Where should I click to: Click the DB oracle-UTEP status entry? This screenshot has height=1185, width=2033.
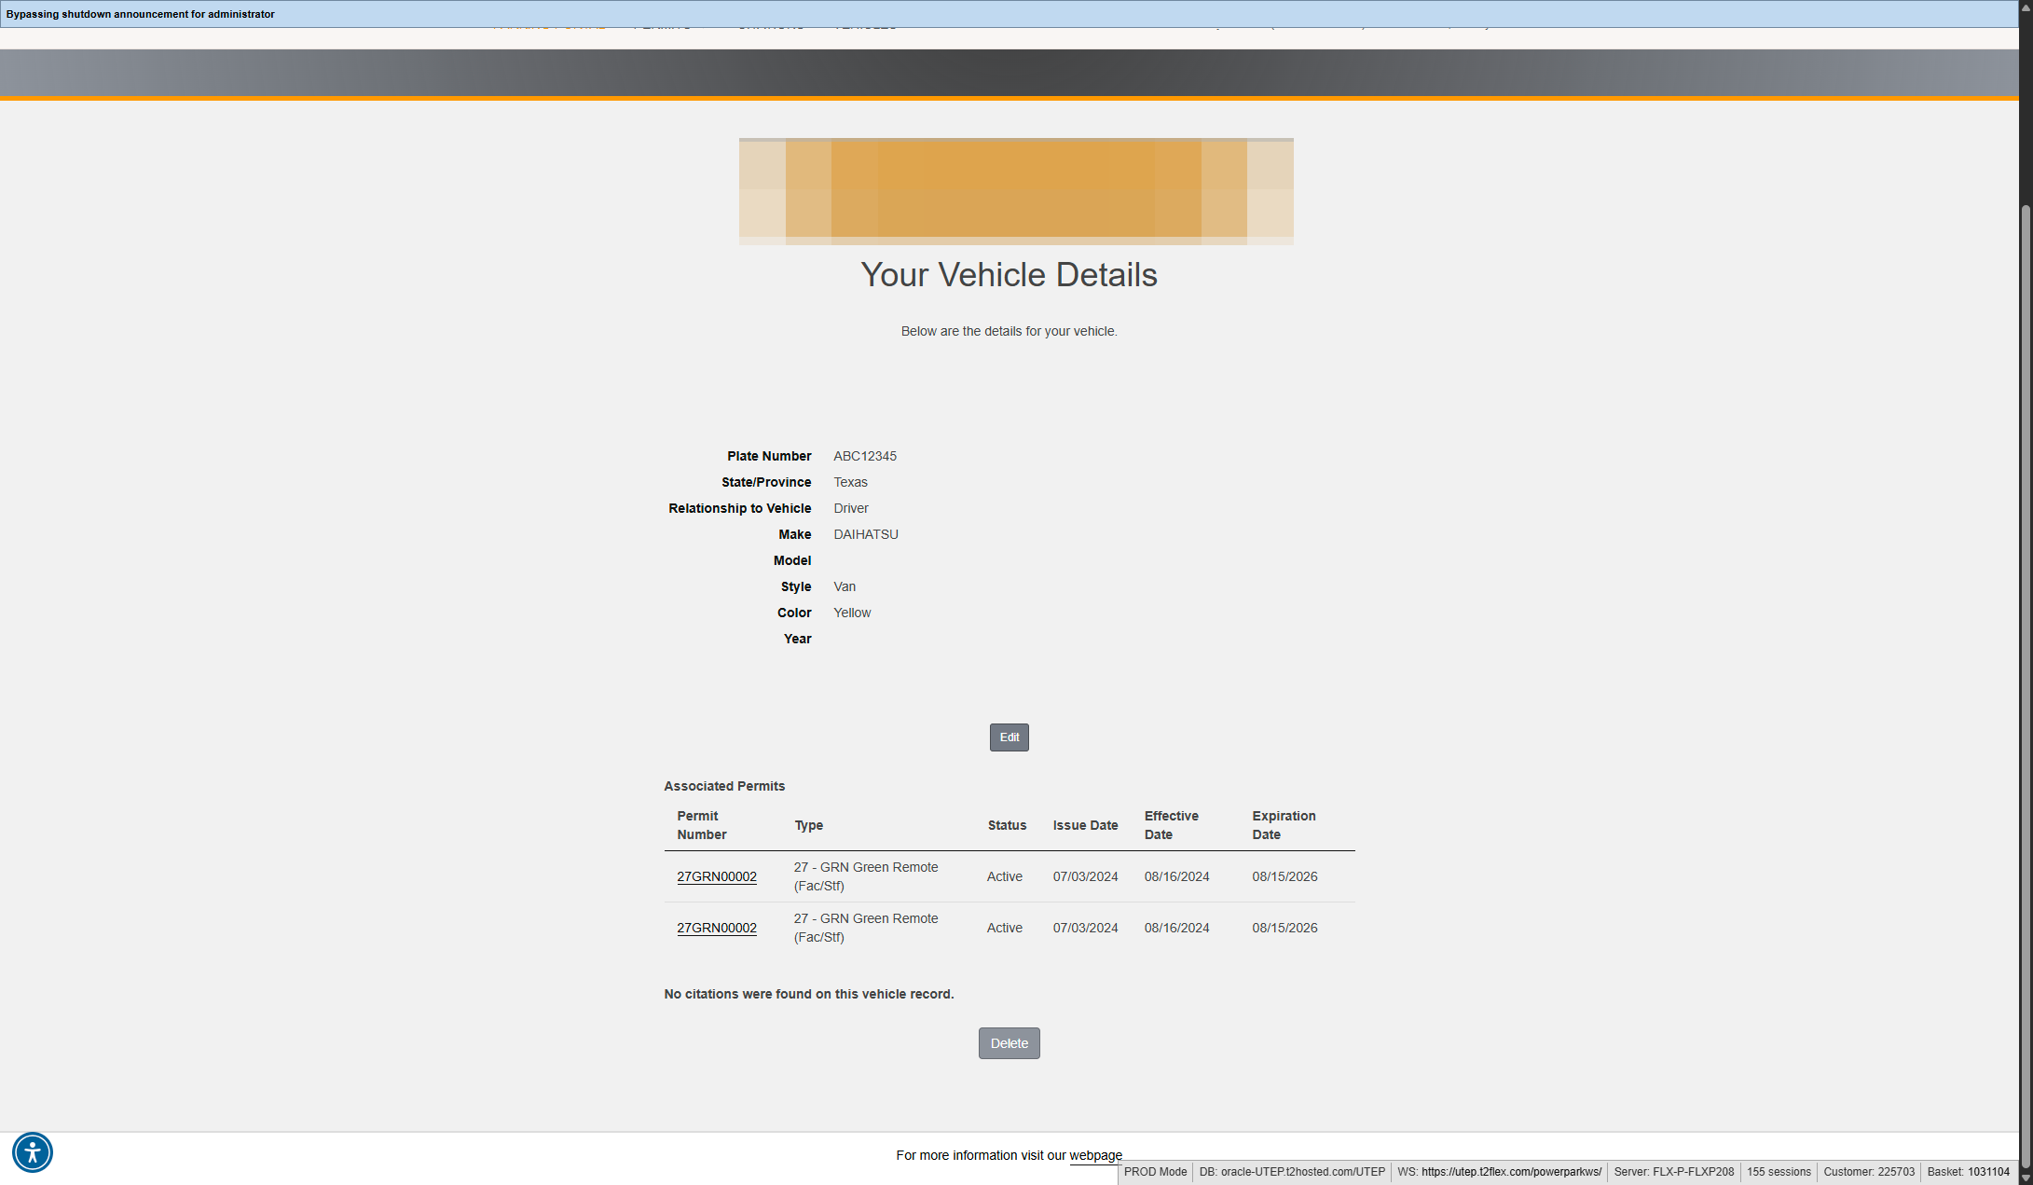(1292, 1172)
